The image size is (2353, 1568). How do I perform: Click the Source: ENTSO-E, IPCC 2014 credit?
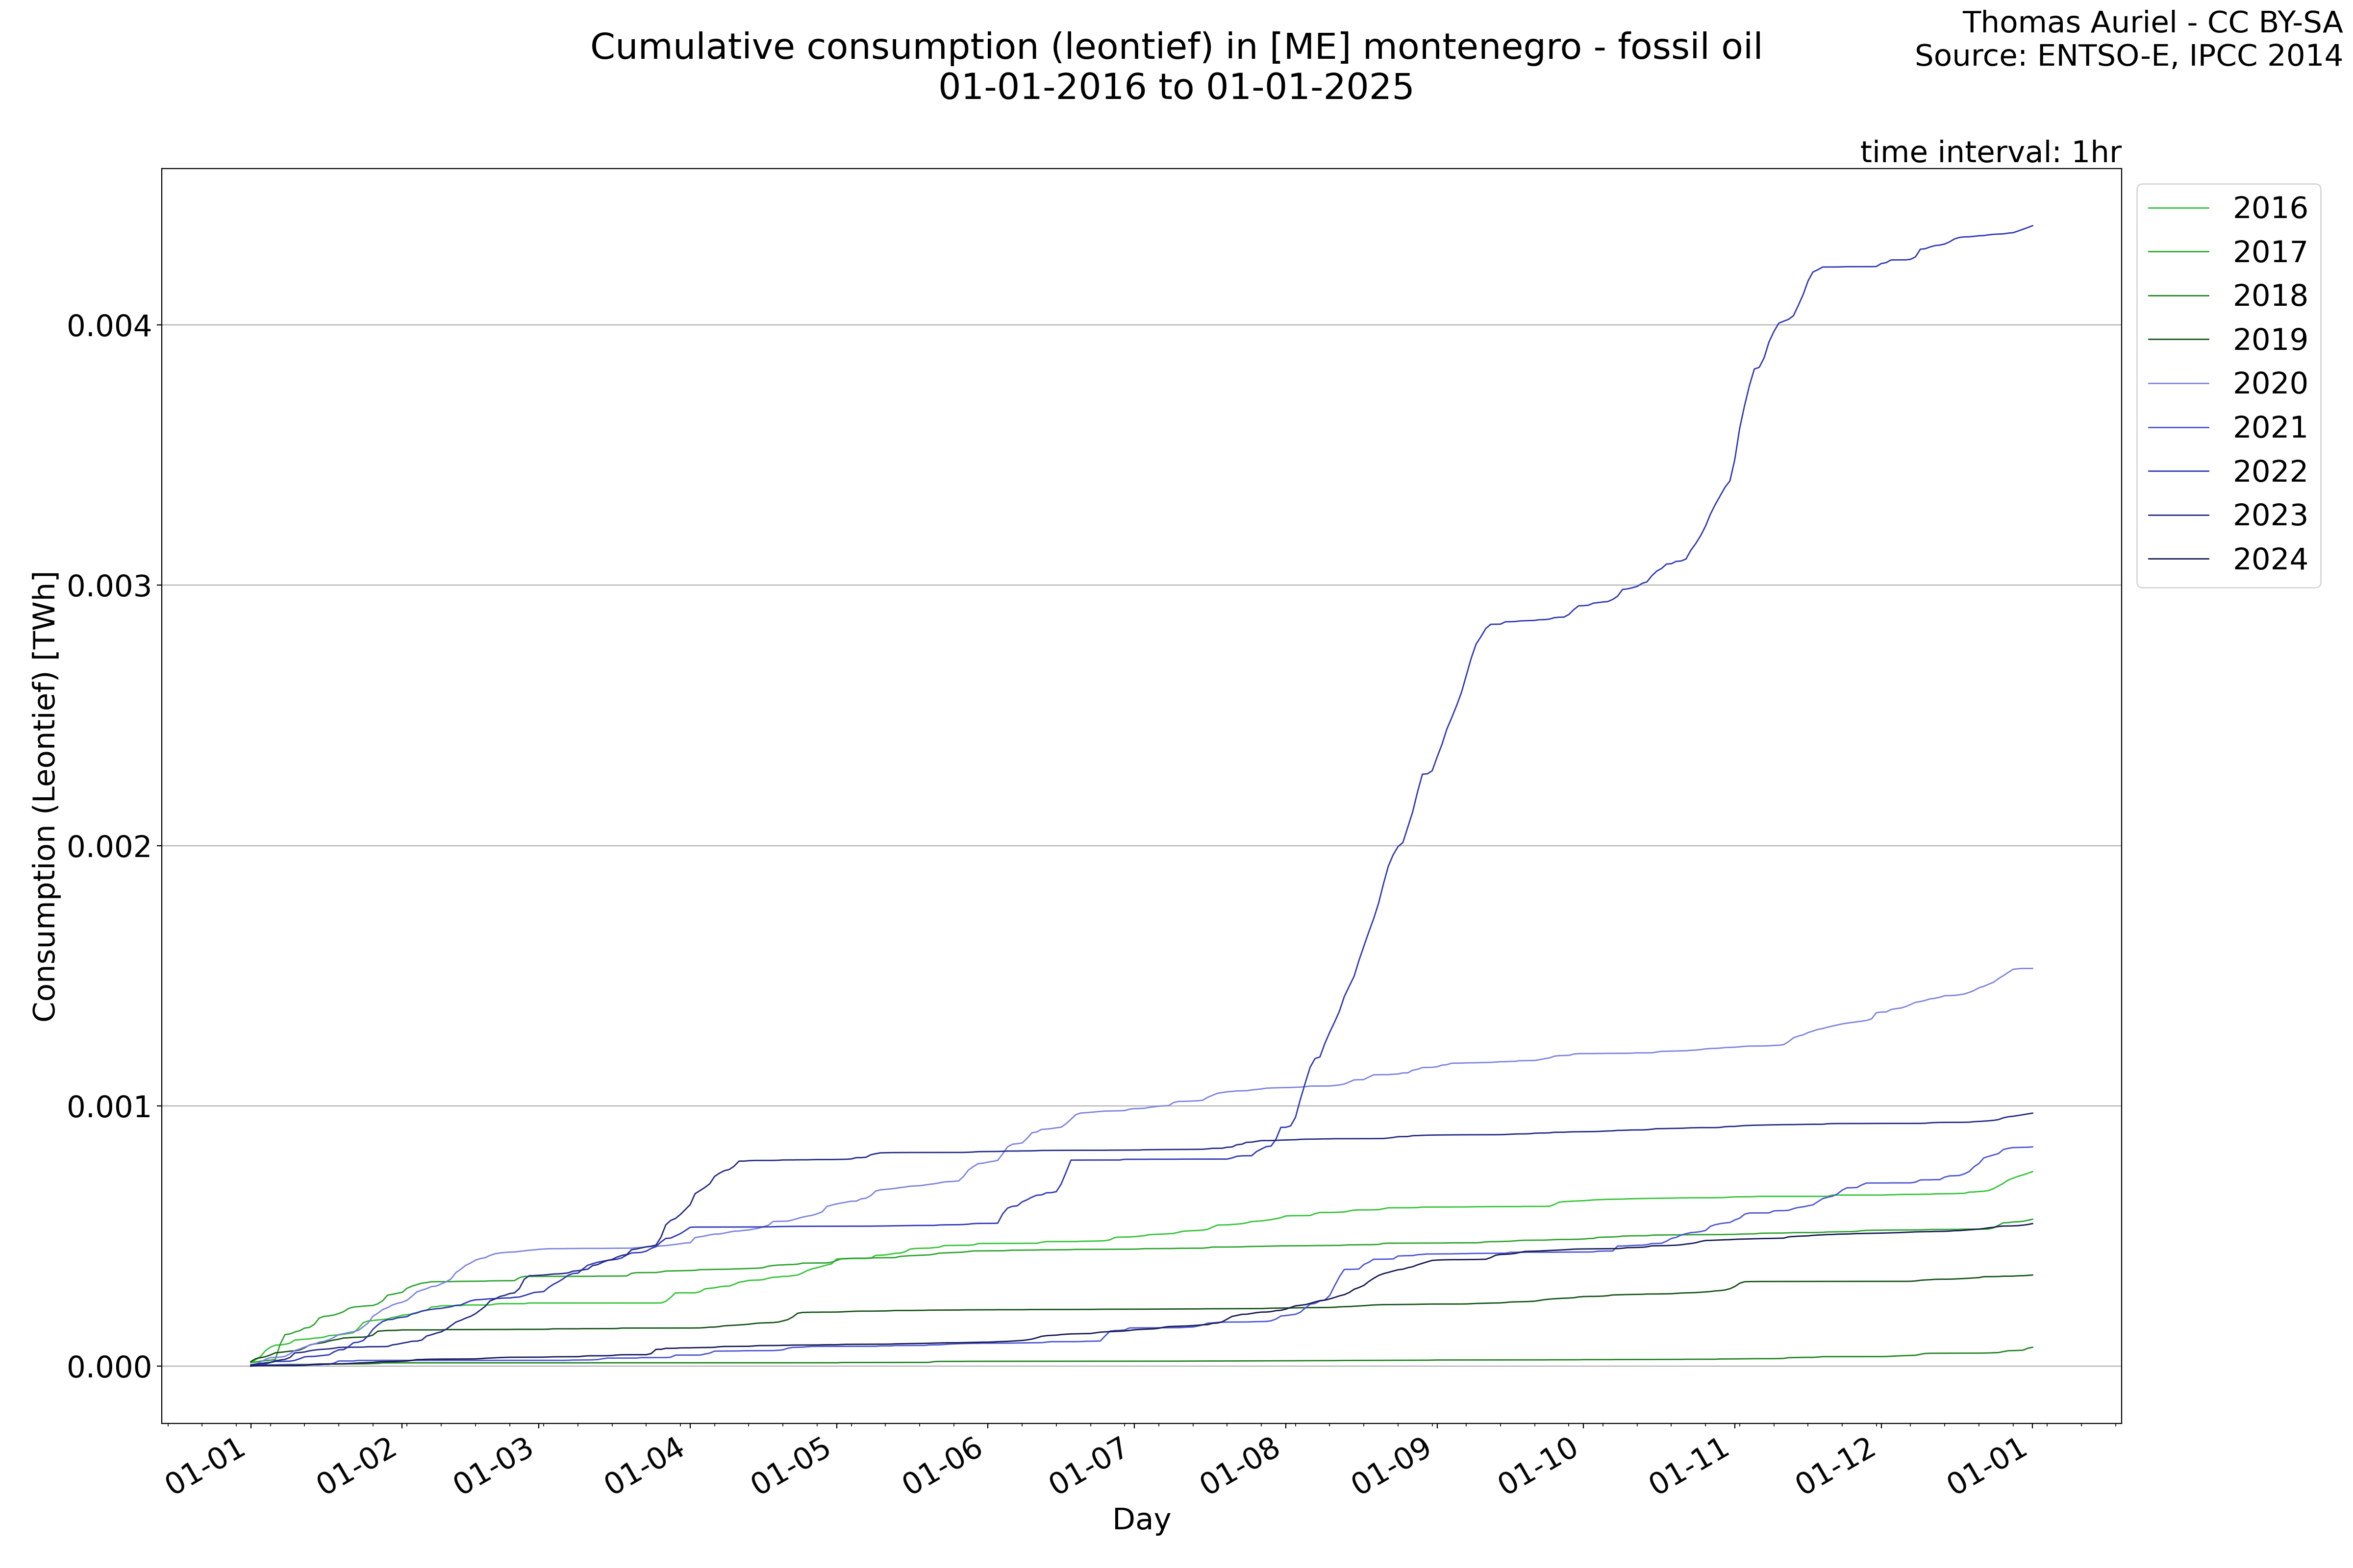point(2128,56)
